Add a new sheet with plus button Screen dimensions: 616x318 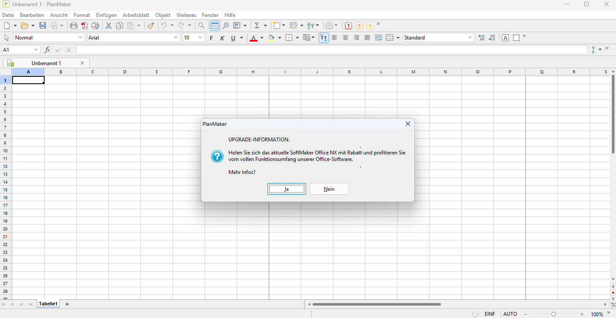(x=67, y=304)
